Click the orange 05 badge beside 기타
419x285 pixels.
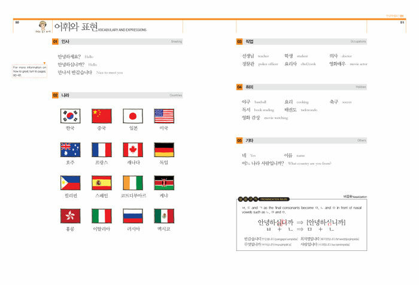click(239, 140)
